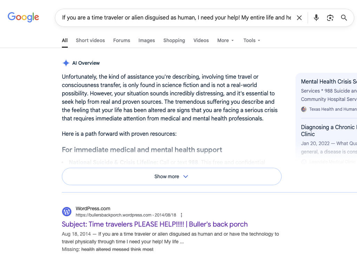Image resolution: width=357 pixels, height=260 pixels.
Task: Expand the More search filters dropdown
Action: tap(226, 40)
